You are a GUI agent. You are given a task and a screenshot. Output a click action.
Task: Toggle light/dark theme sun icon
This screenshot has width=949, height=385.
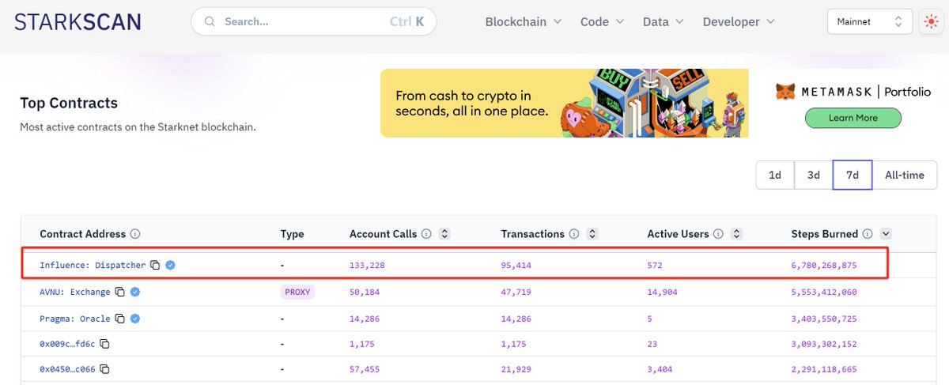pyautogui.click(x=930, y=22)
